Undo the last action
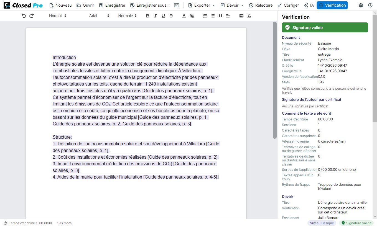The height and width of the screenshot is (227, 377). tap(24, 16)
